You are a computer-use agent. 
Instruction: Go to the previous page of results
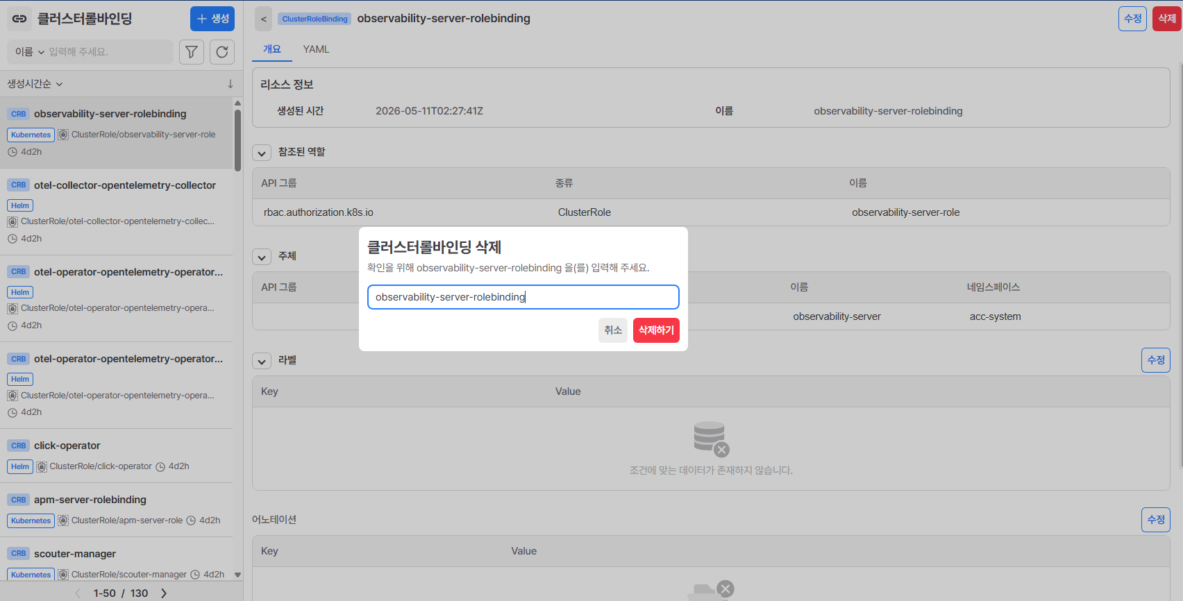78,593
